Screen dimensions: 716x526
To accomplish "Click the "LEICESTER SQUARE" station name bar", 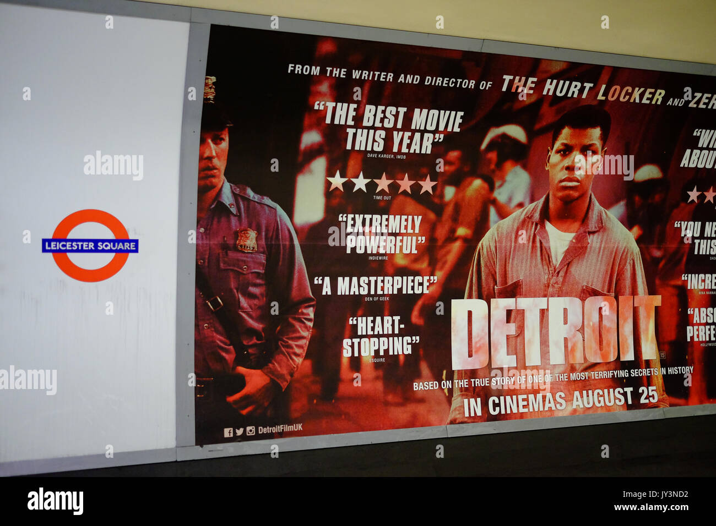I will (90, 245).
